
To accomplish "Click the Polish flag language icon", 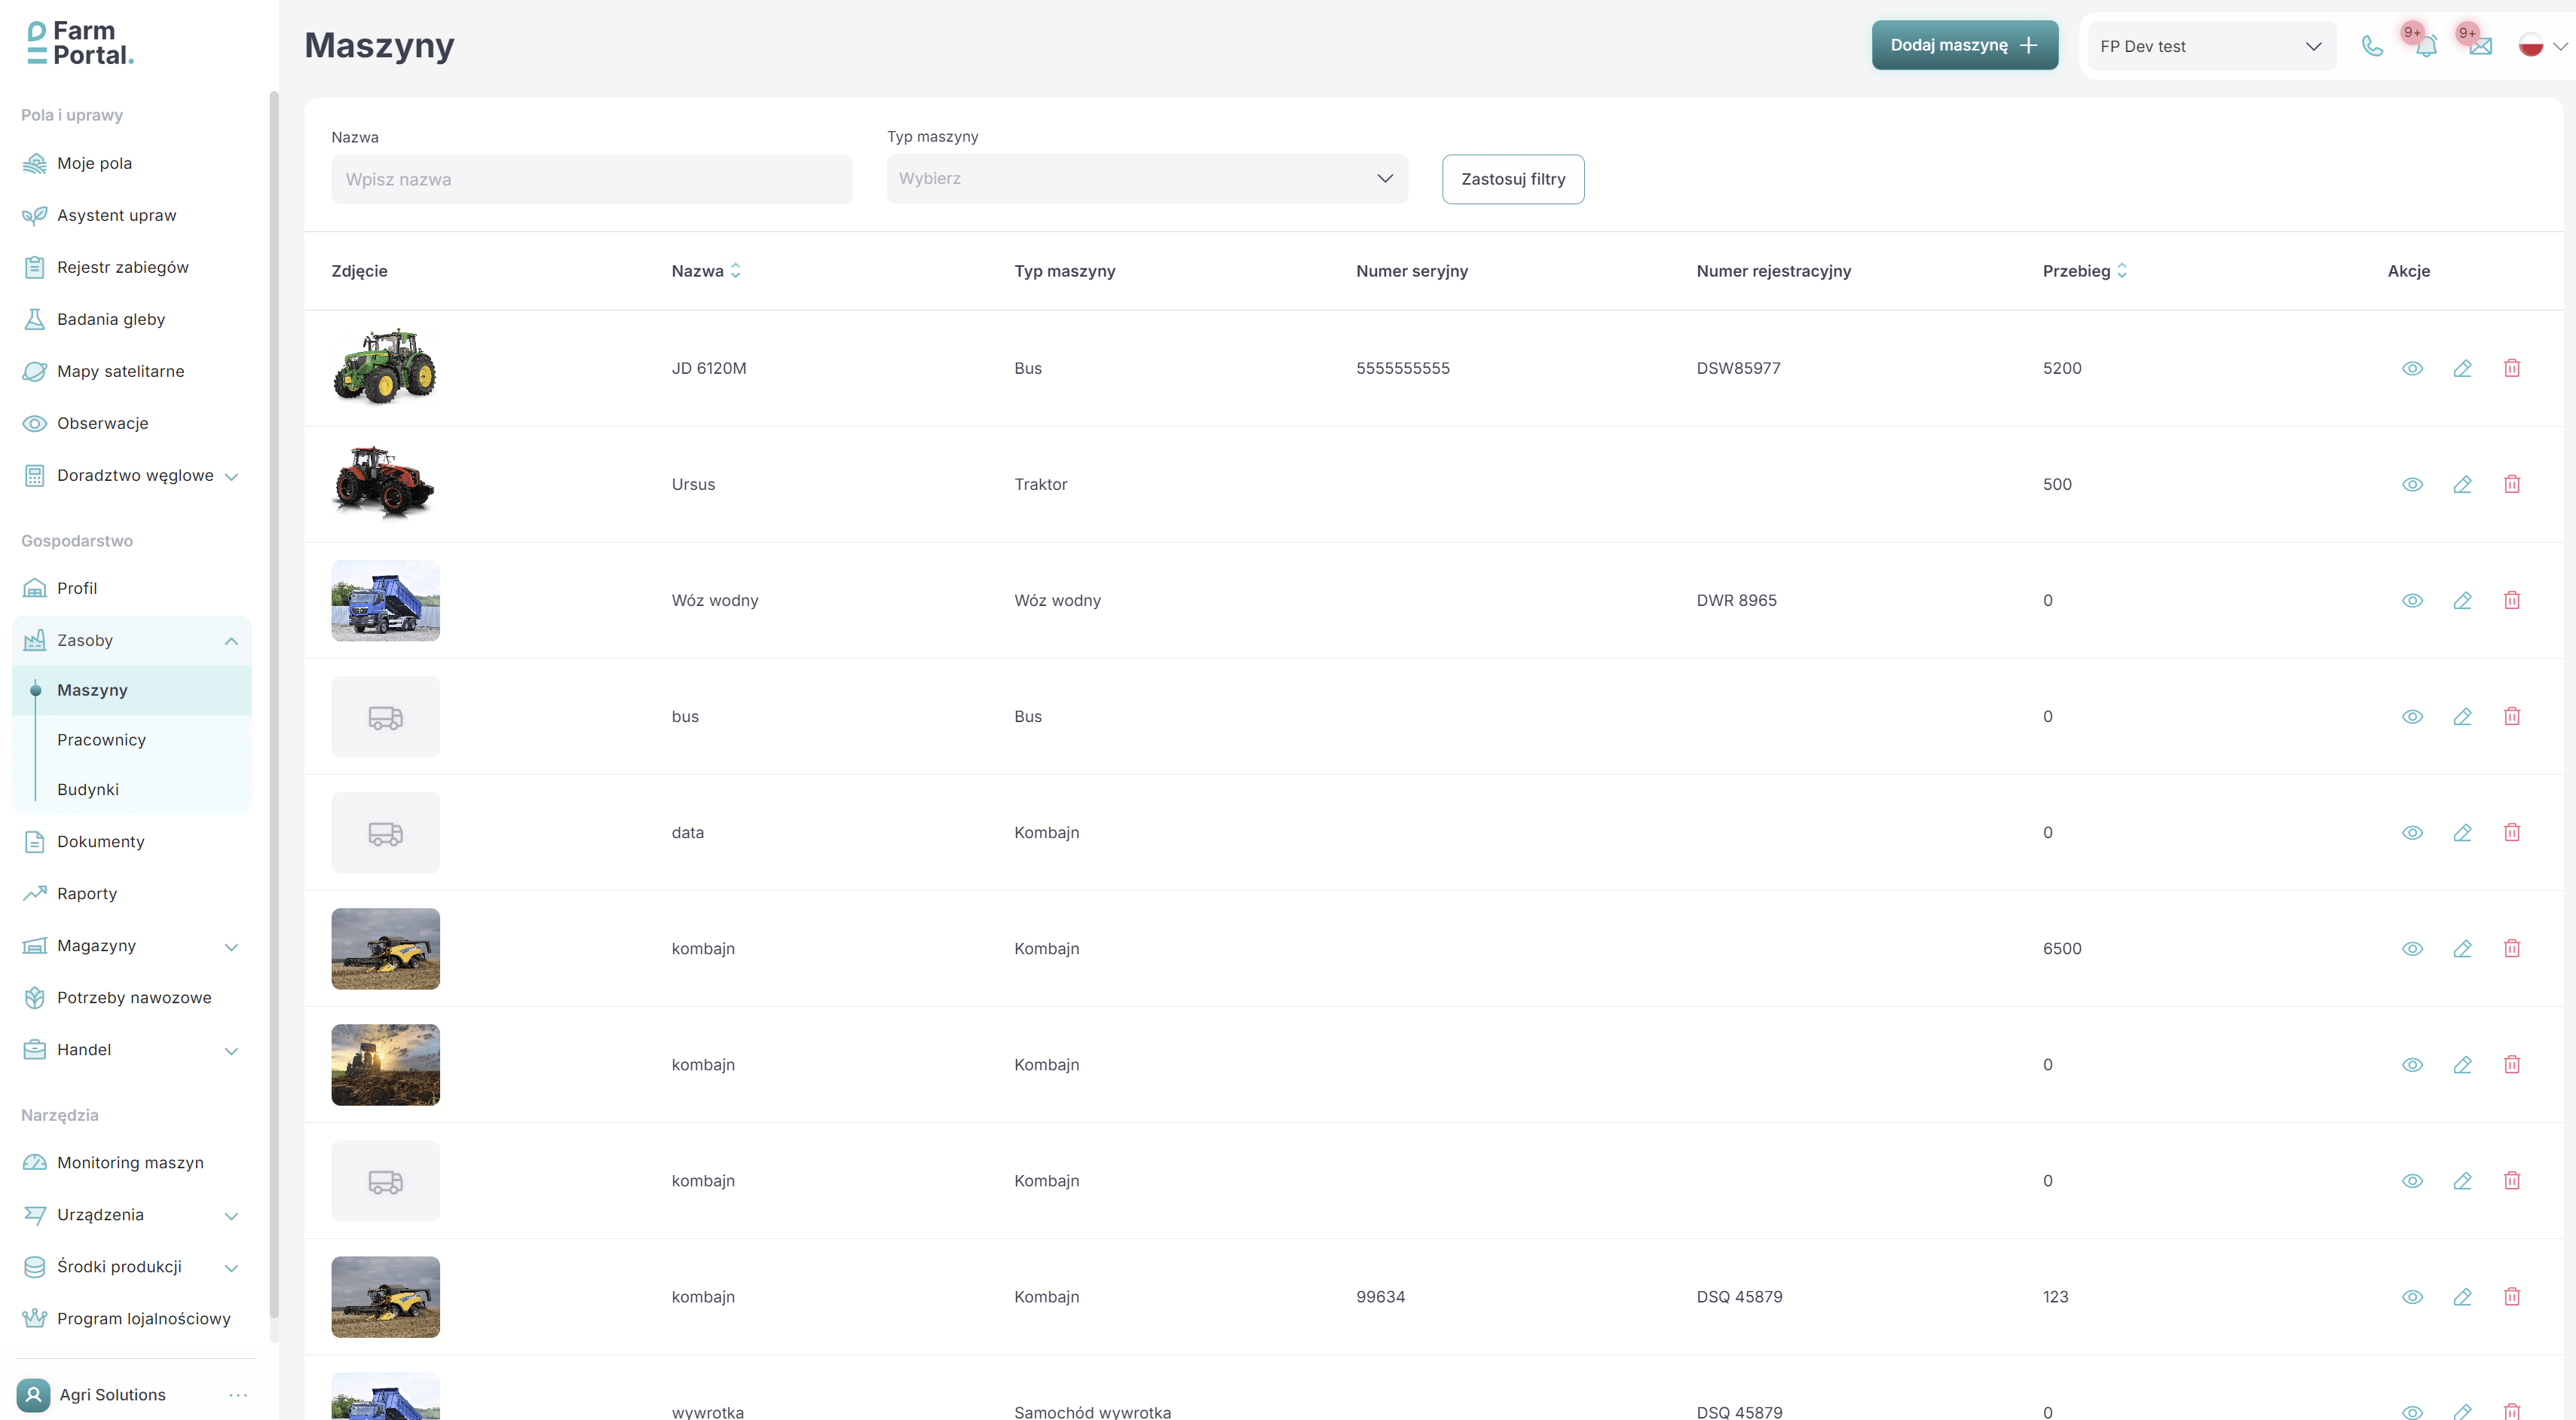I will 2530,46.
